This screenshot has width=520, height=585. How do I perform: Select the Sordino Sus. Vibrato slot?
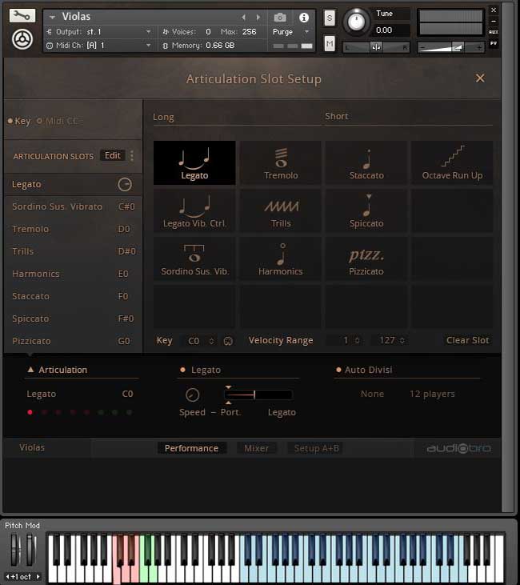coord(73,206)
